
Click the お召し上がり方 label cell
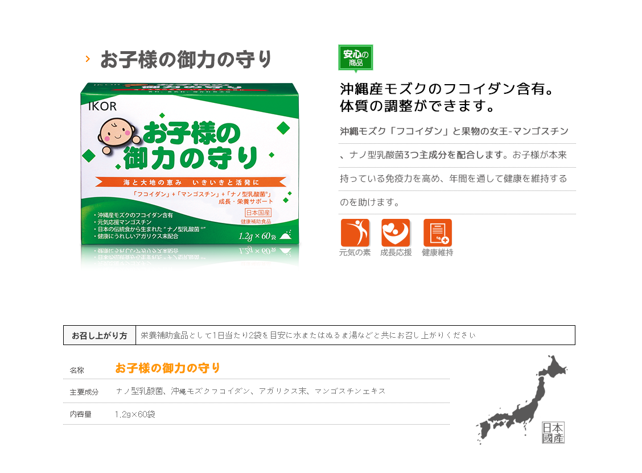point(100,335)
